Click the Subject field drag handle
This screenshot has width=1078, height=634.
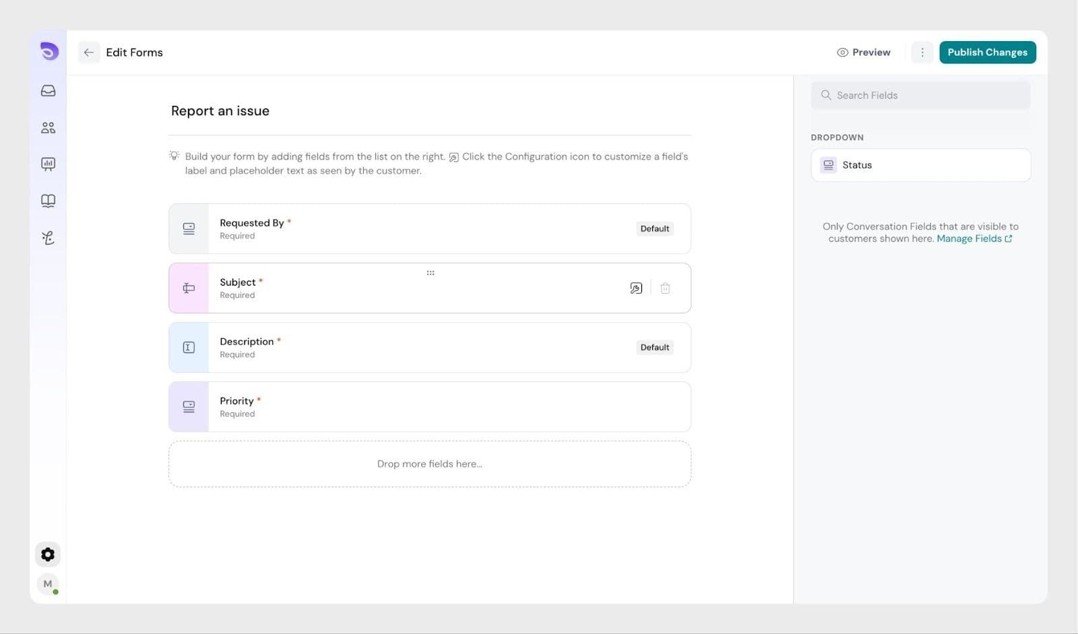[430, 273]
